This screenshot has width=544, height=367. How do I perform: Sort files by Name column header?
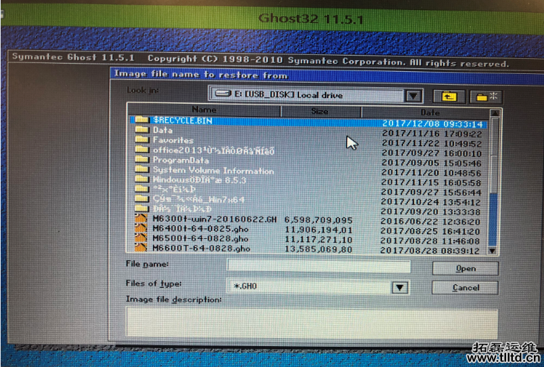click(x=204, y=110)
